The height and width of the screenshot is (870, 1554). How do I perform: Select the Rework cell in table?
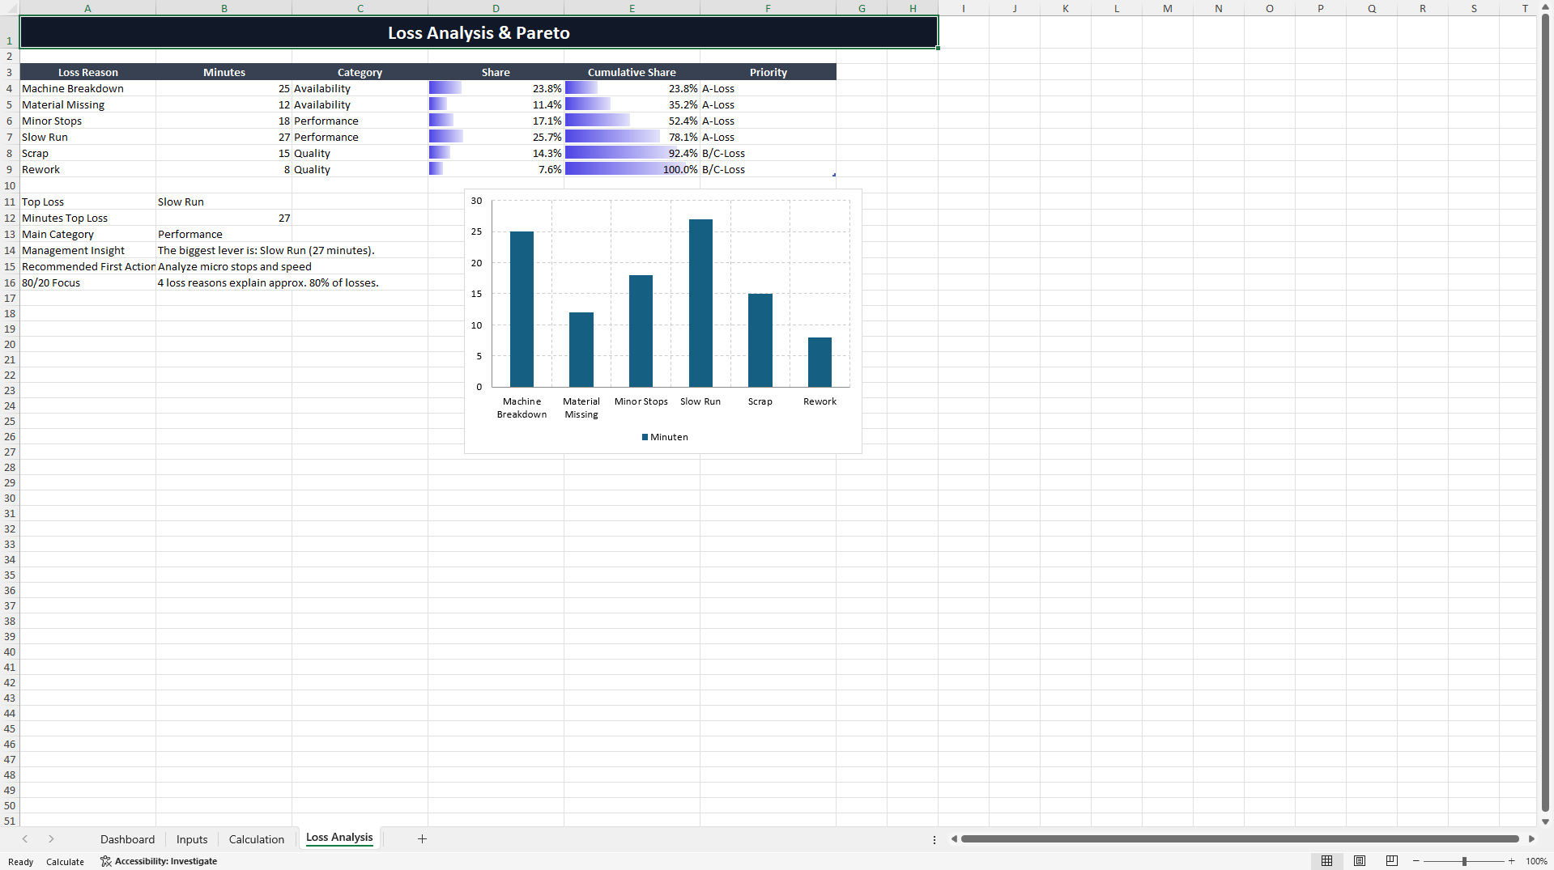(x=87, y=169)
